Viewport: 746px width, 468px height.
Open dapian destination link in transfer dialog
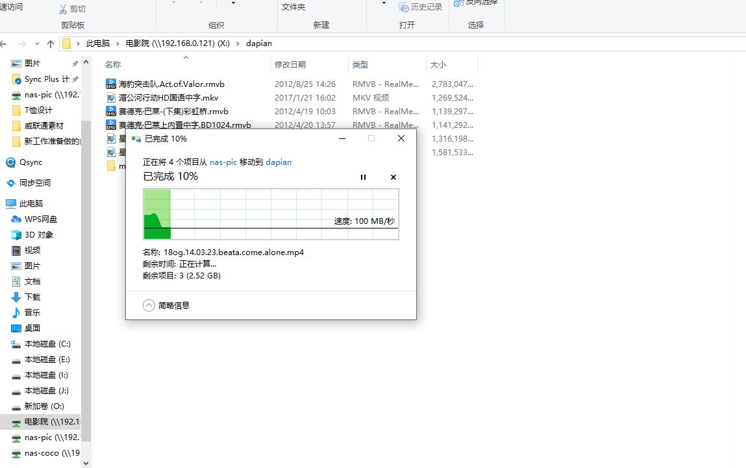pyautogui.click(x=279, y=162)
